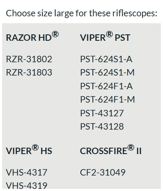Select the CROSSFIRE II heading
163x191 pixels.
[x=111, y=150]
